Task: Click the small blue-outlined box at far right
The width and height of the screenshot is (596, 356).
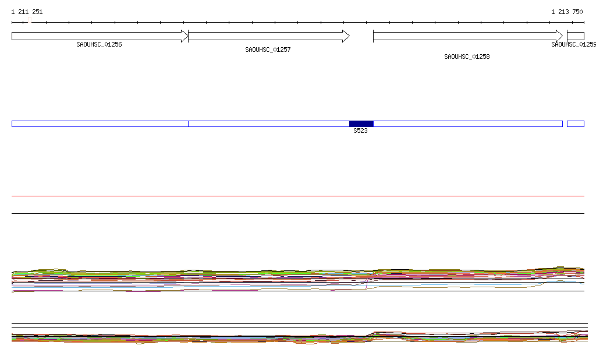Action: tap(575, 124)
